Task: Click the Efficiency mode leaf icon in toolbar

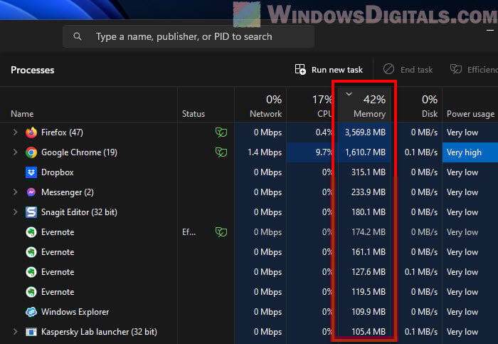Action: [x=456, y=69]
